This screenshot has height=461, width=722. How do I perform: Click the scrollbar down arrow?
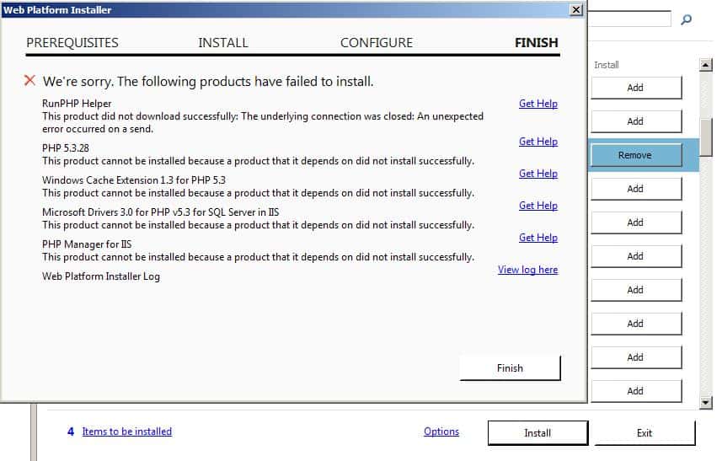tap(705, 403)
